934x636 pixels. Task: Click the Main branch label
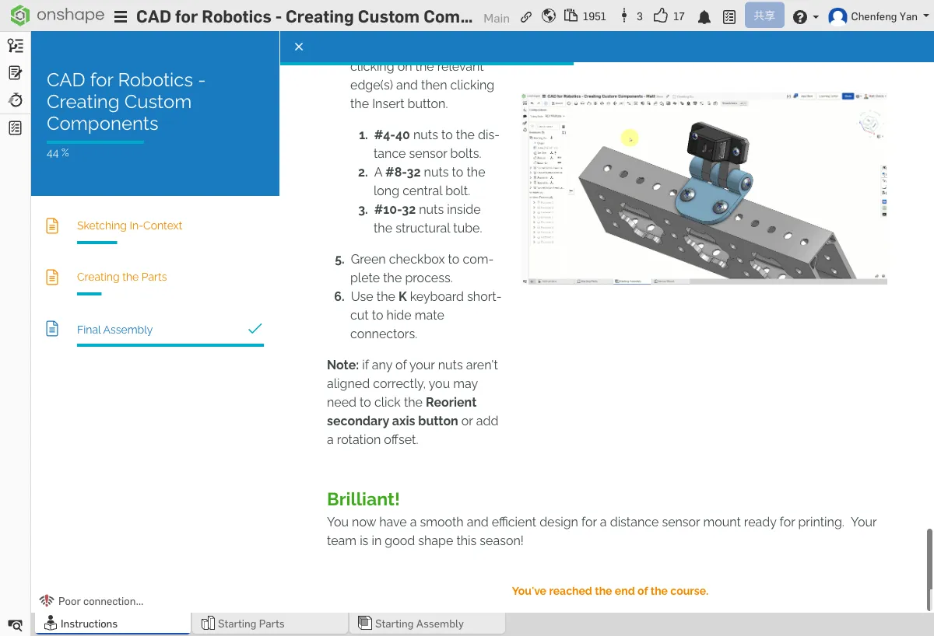click(x=496, y=18)
